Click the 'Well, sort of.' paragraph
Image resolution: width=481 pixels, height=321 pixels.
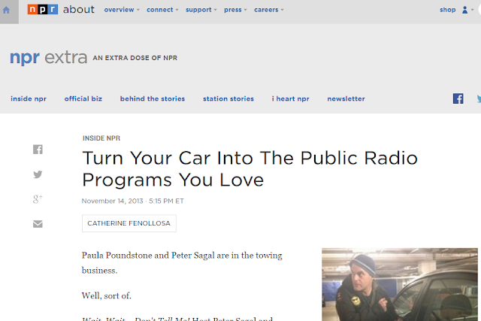107,296
